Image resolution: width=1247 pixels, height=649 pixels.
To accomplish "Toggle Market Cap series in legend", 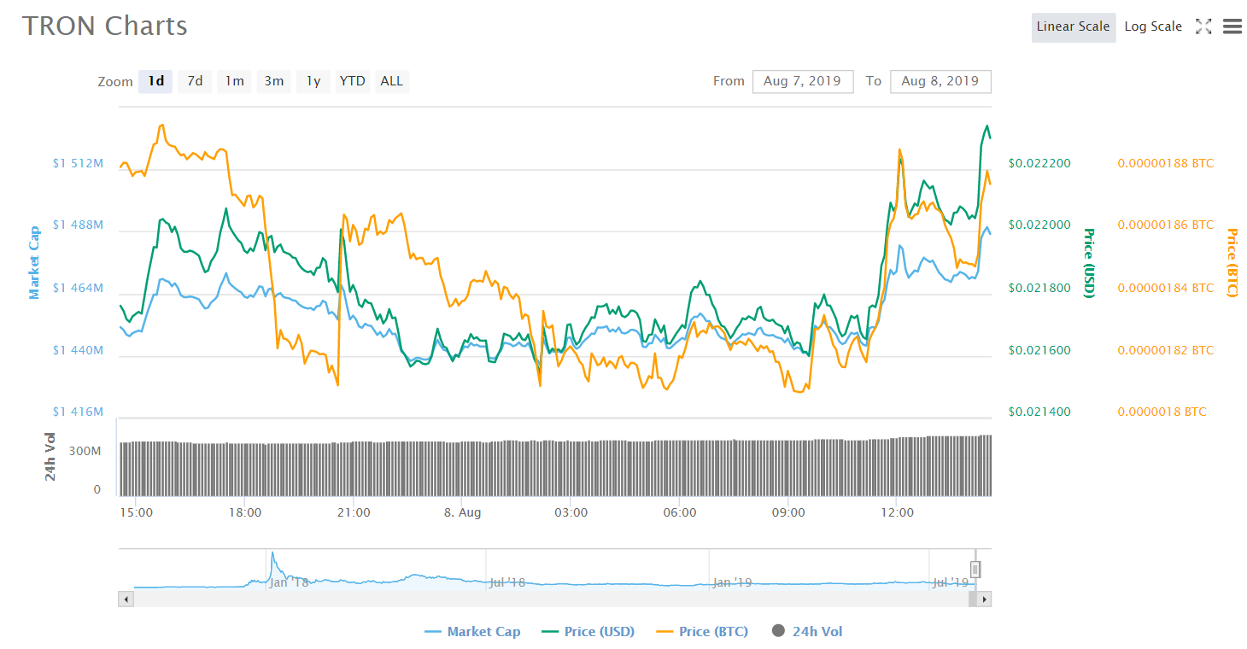I will [x=472, y=632].
